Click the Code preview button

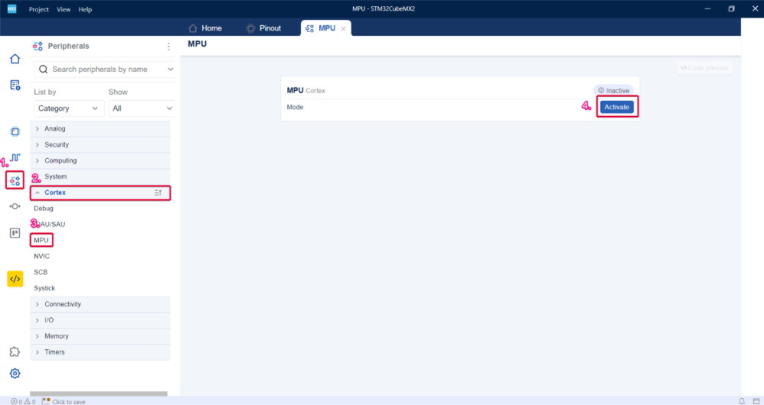coord(704,68)
